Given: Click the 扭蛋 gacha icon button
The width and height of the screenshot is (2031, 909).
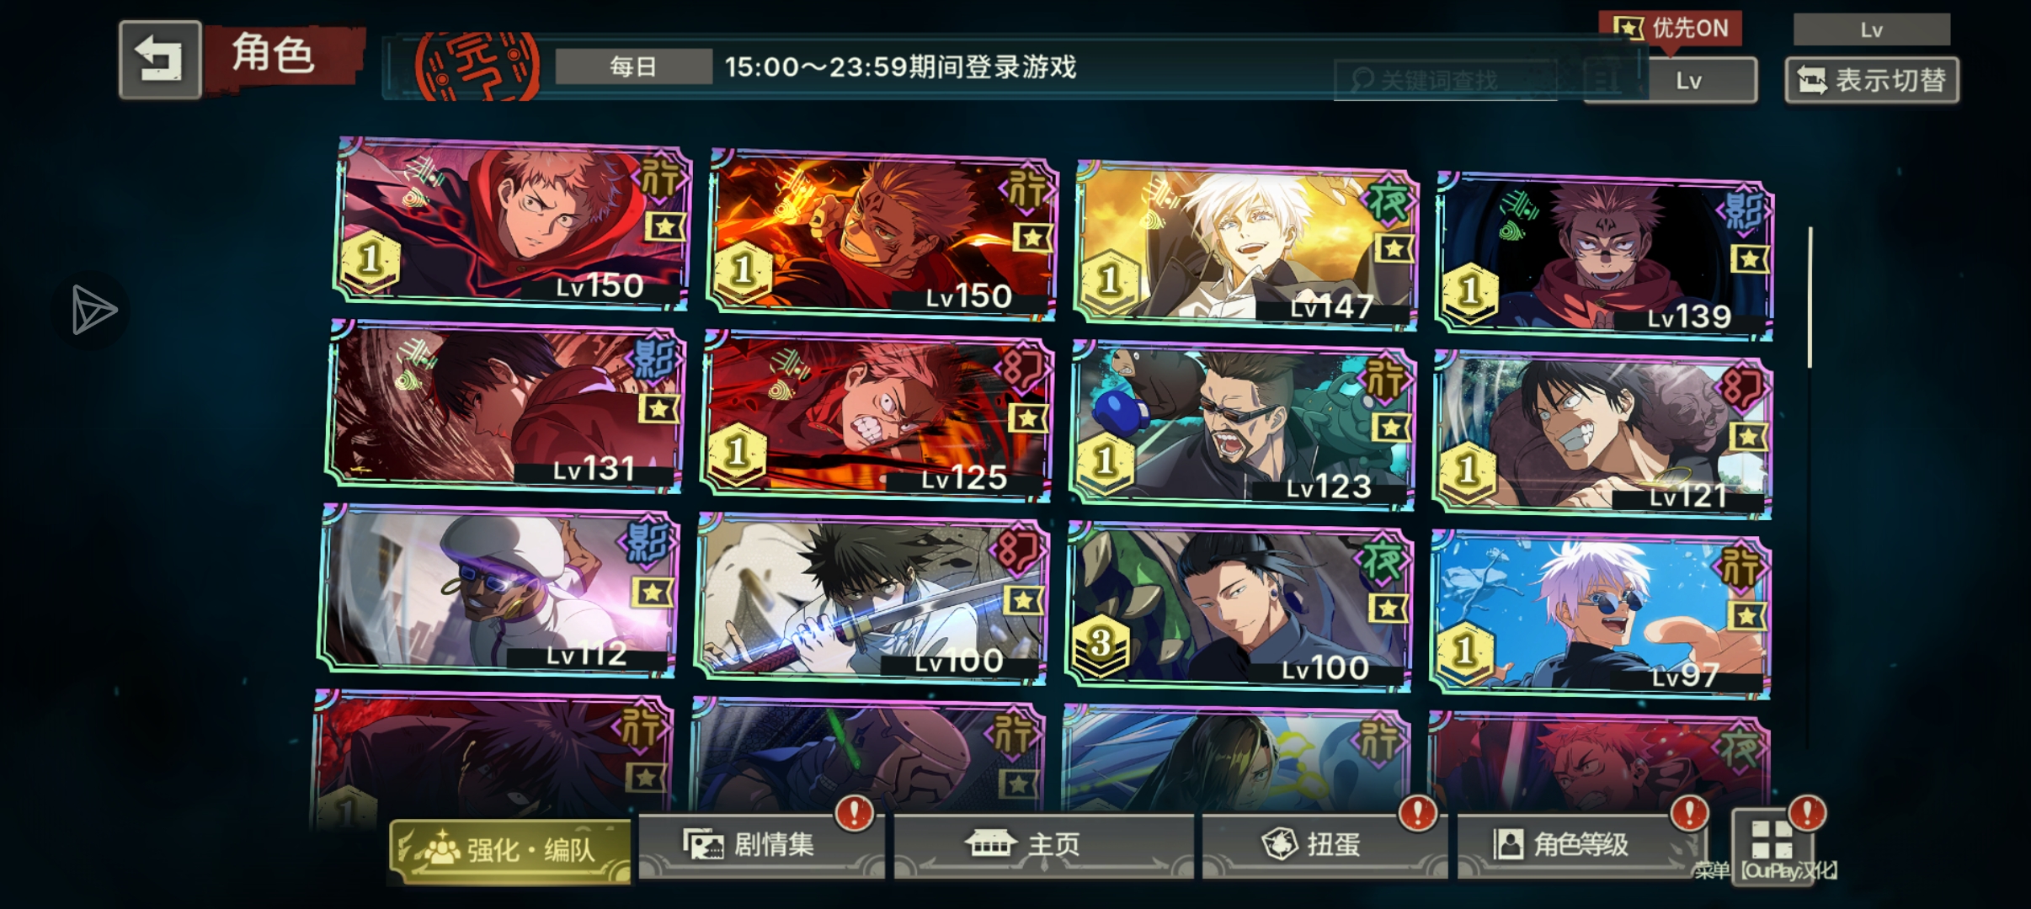Looking at the screenshot, I should [1280, 843].
